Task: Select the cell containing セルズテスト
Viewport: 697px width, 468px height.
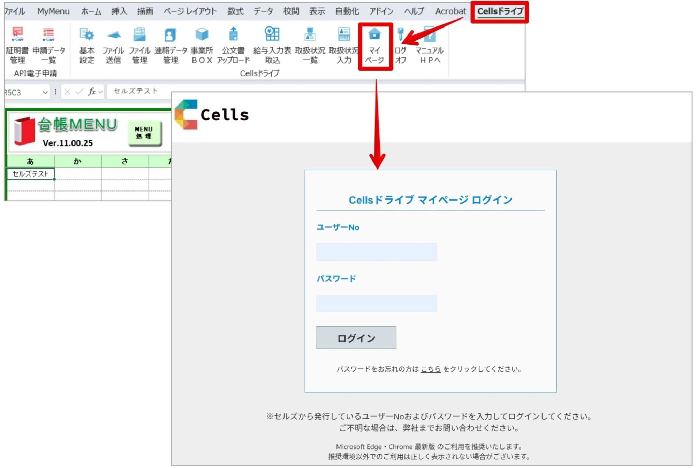Action: (30, 174)
